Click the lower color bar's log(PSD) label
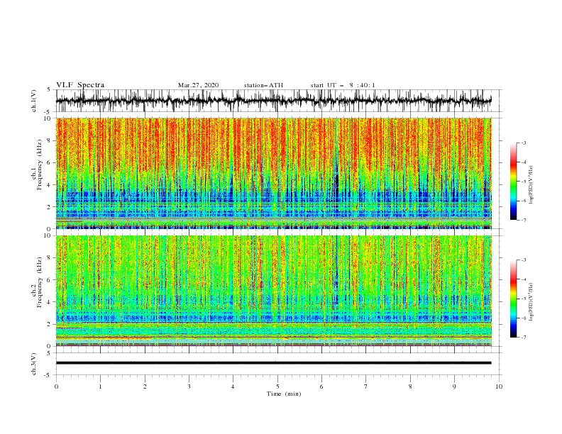The height and width of the screenshot is (434, 562). (531, 302)
